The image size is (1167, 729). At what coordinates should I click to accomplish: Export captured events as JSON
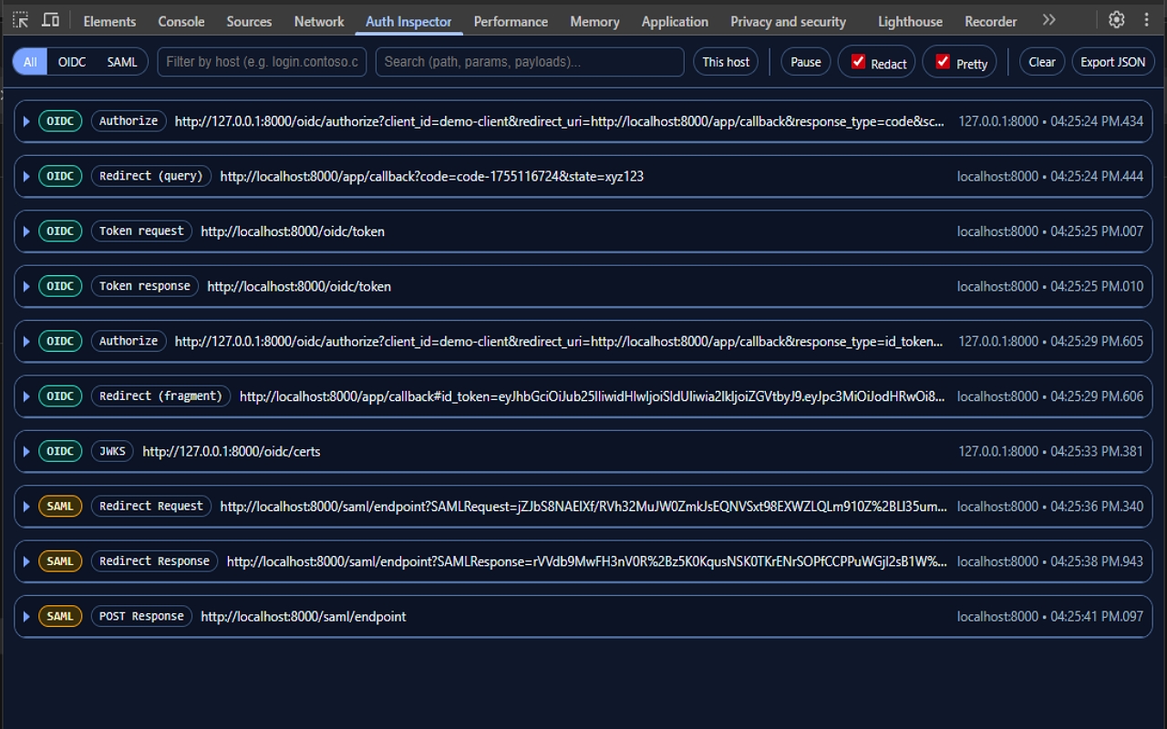(1112, 61)
